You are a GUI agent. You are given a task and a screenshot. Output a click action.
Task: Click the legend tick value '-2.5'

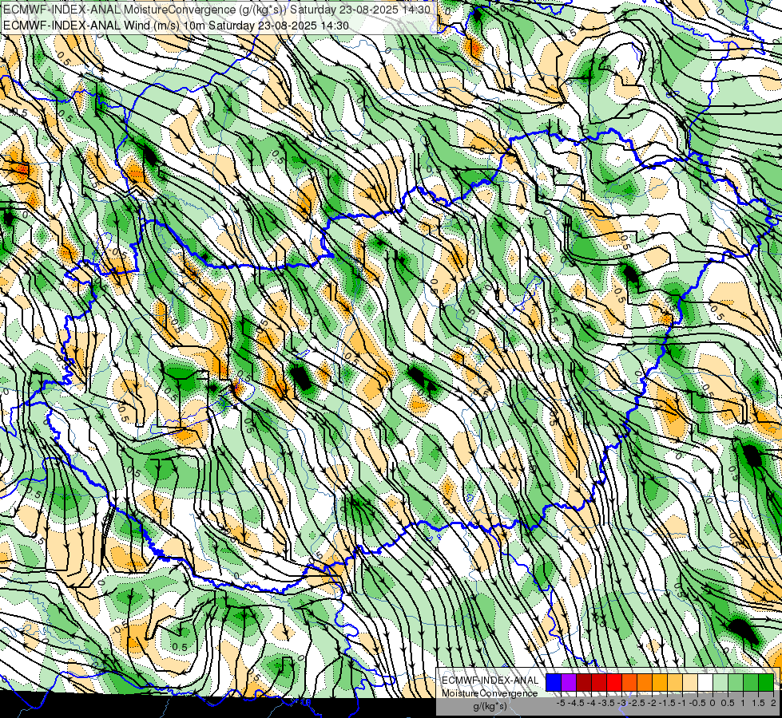(x=637, y=703)
